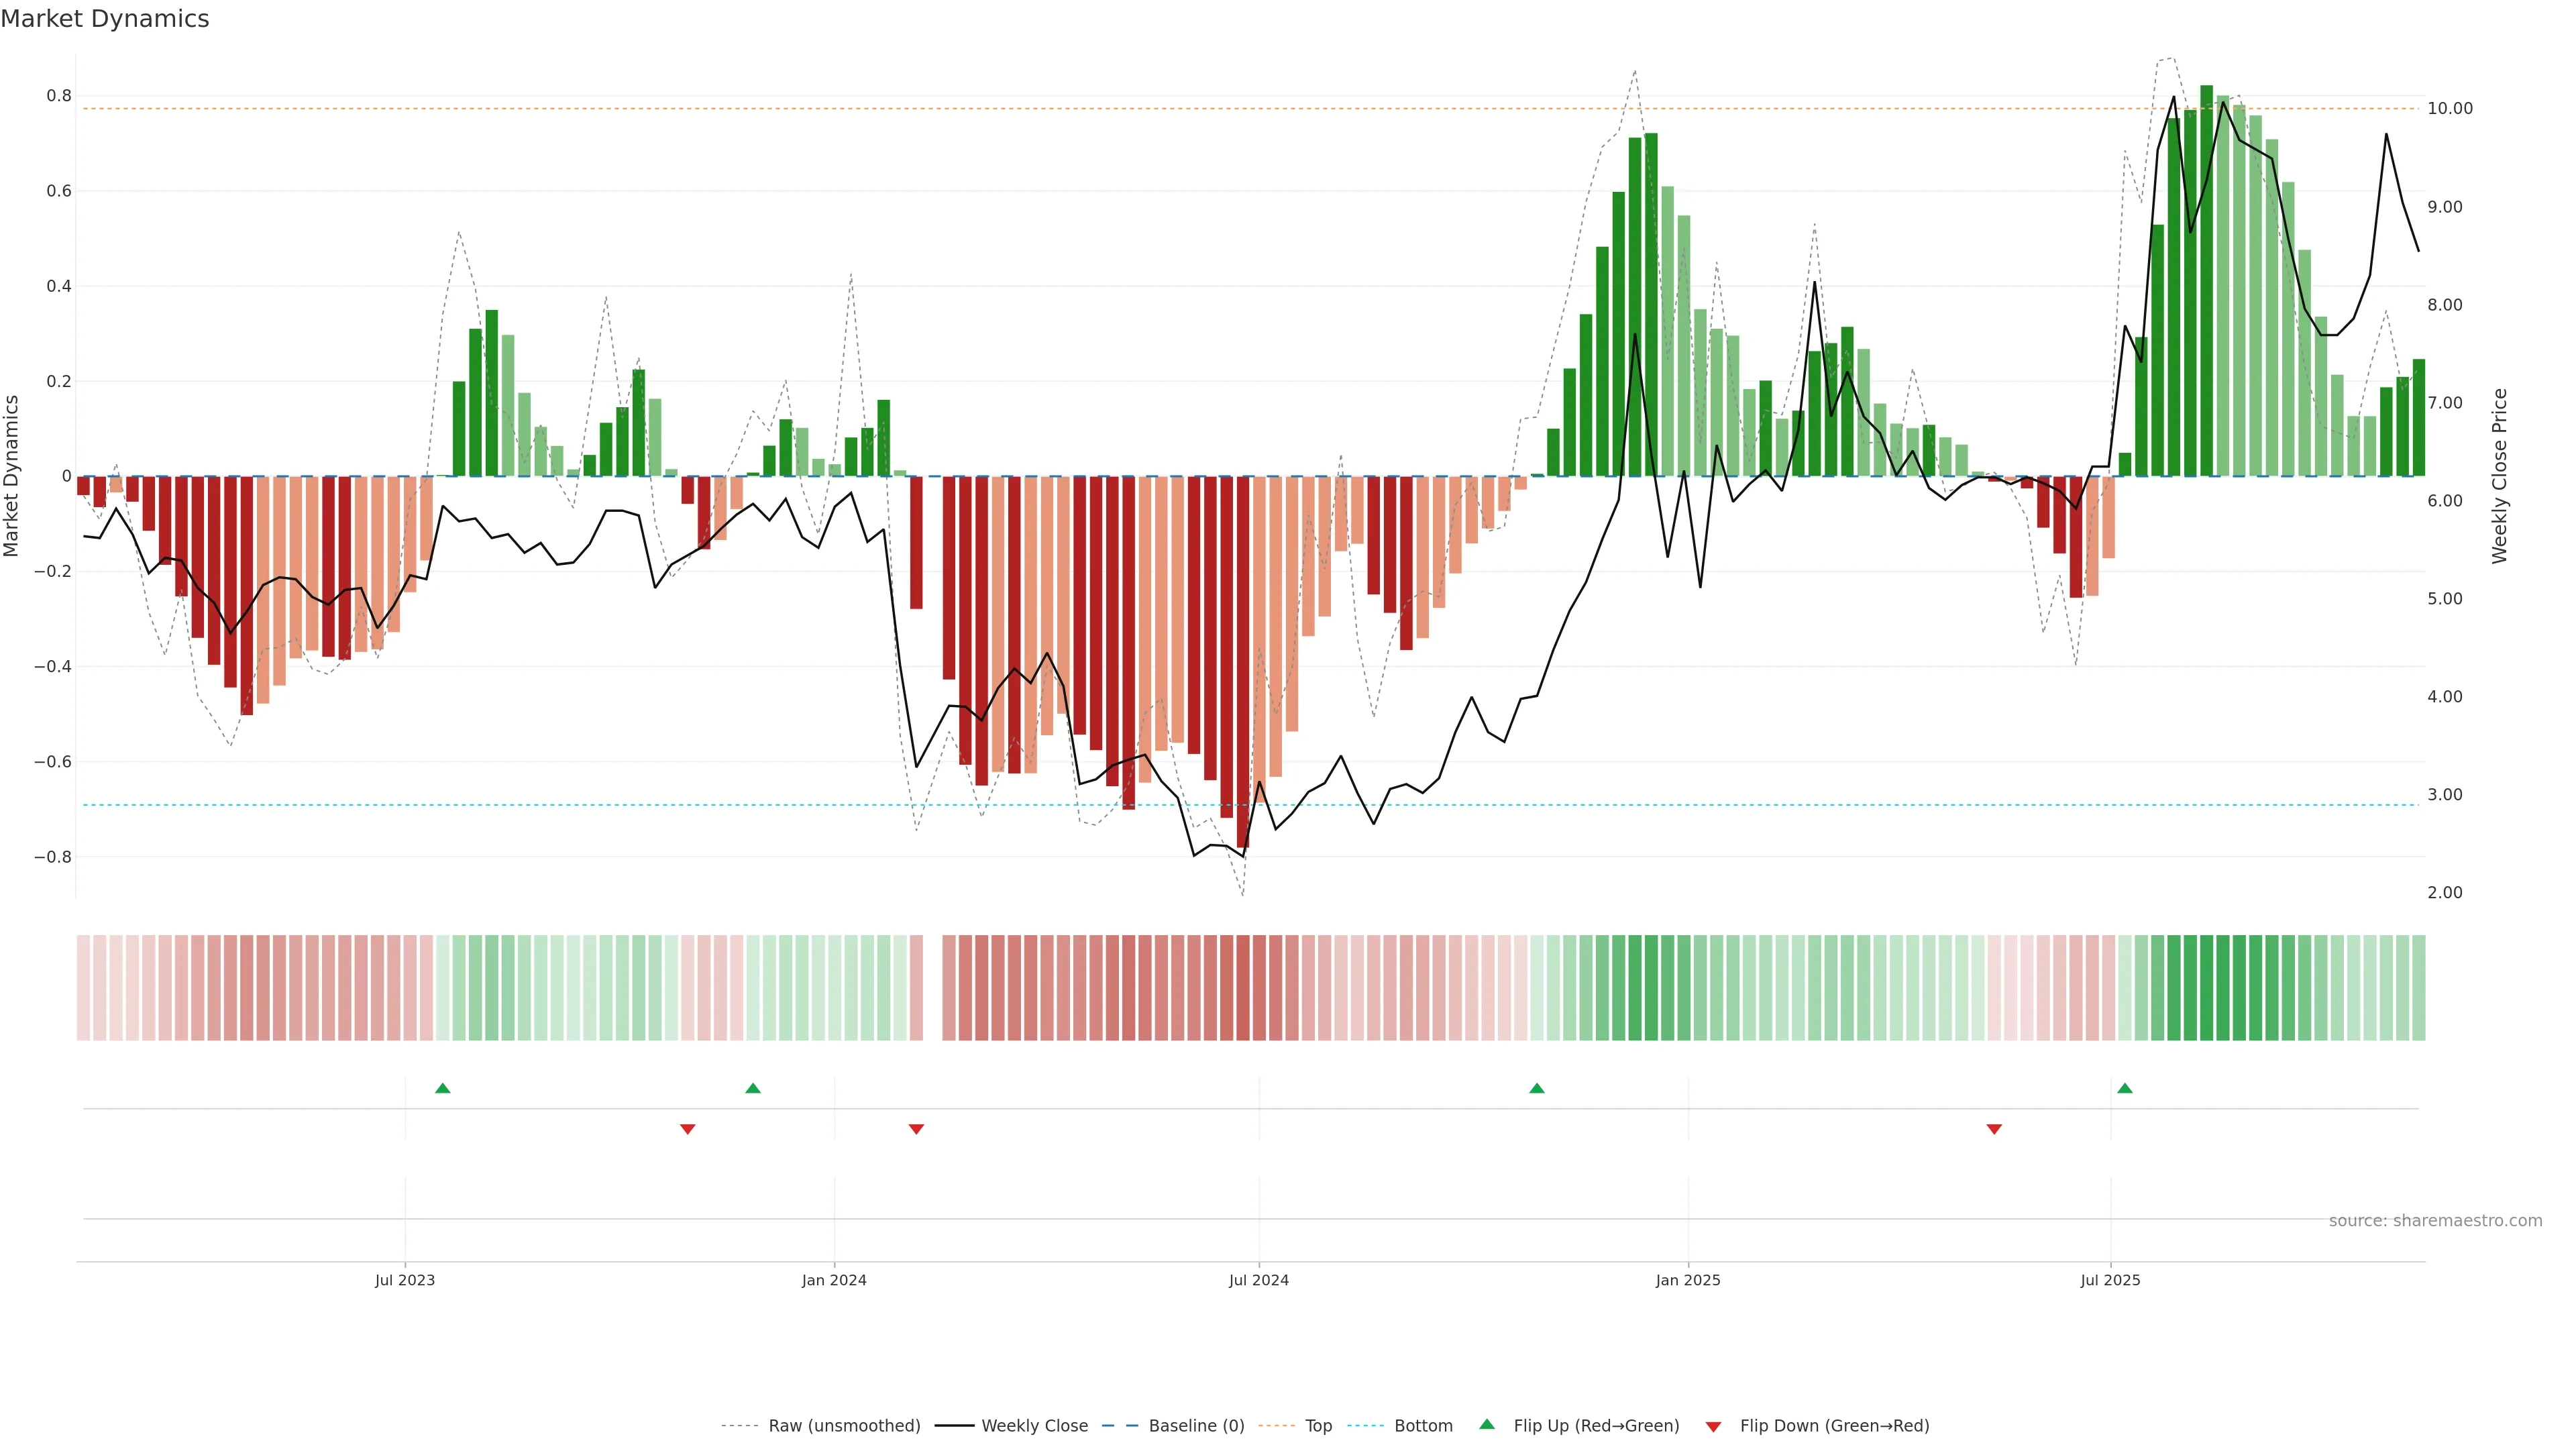
Task: Click the red flip-down triangle just after Jan 2024
Action: [x=916, y=1129]
